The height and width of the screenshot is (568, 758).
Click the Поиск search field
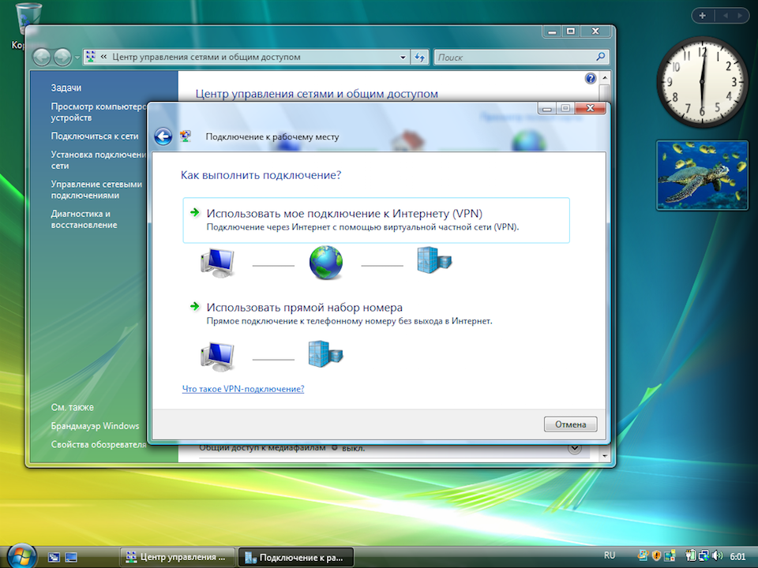516,57
